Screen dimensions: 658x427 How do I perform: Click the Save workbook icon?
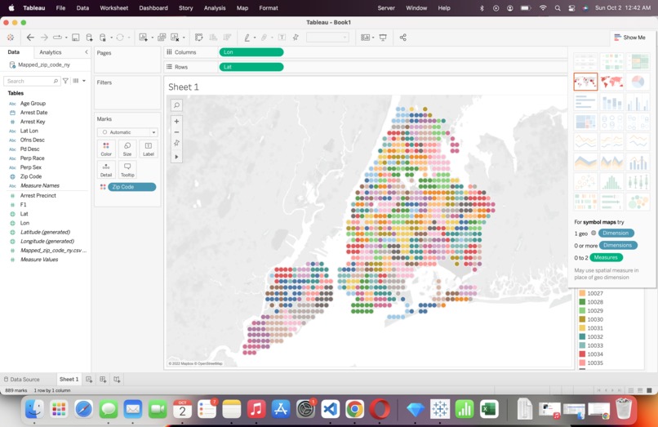(76, 38)
